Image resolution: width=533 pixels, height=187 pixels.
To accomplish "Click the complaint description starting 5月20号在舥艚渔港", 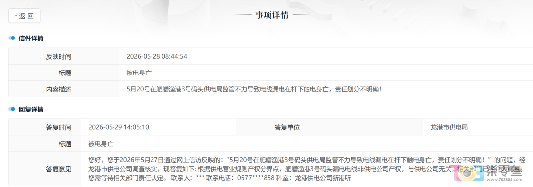I will click(x=254, y=89).
